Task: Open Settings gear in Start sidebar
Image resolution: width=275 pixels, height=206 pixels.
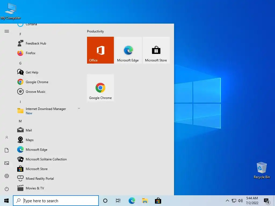Action: pyautogui.click(x=7, y=176)
